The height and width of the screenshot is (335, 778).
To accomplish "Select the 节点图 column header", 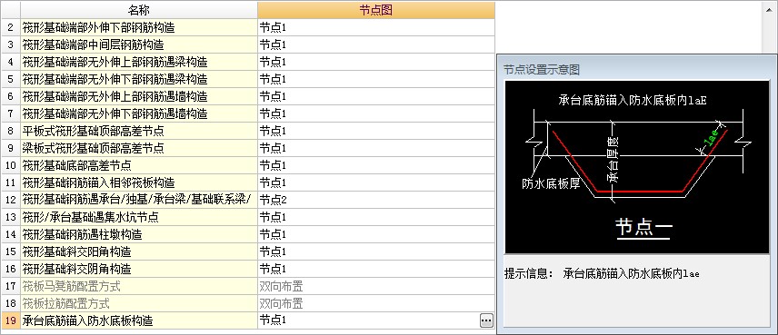I will (x=376, y=10).
